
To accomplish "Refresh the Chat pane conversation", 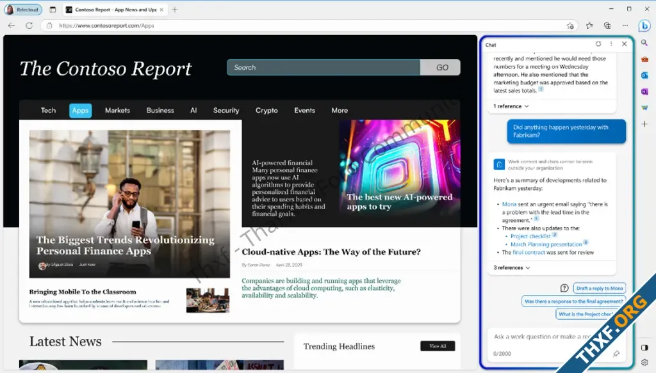I will point(598,44).
